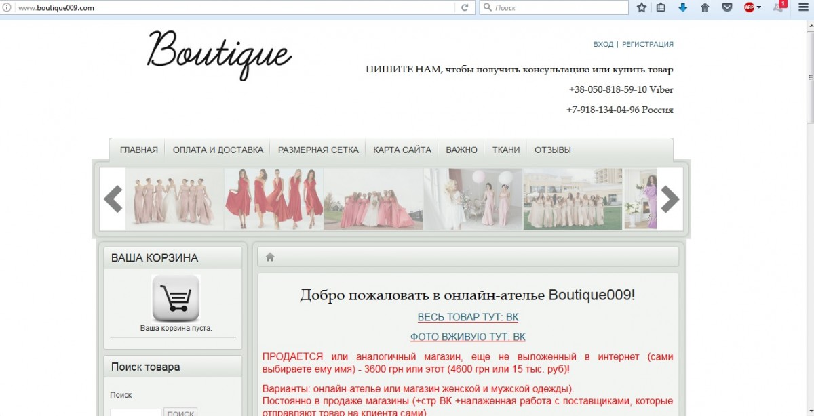This screenshot has width=814, height=416.
Task: Open the ВАЖНО menu item
Action: (x=462, y=150)
